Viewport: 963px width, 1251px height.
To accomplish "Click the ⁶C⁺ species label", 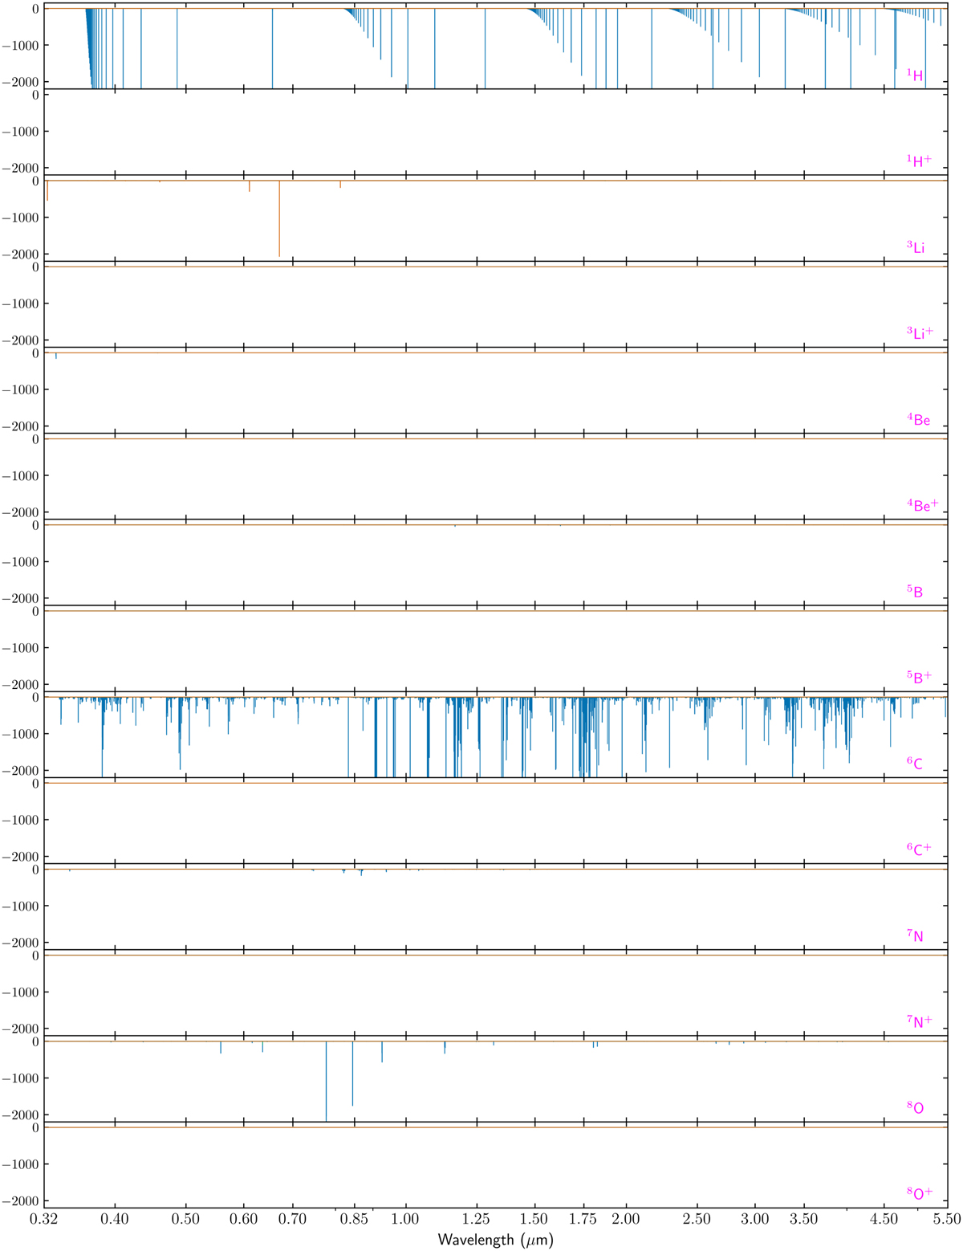I will coord(919,849).
